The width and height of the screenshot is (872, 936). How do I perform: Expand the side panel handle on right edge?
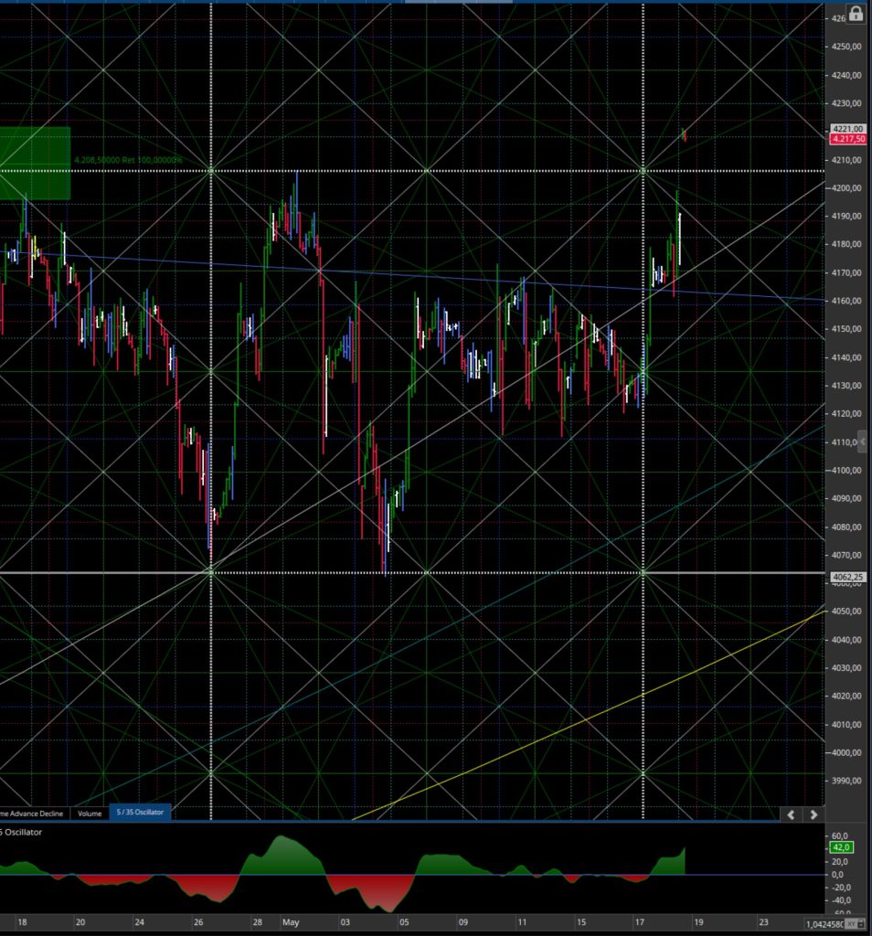[863, 441]
